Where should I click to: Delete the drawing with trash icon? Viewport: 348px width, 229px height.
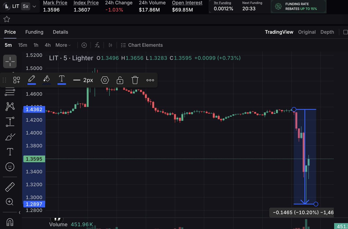(135, 80)
